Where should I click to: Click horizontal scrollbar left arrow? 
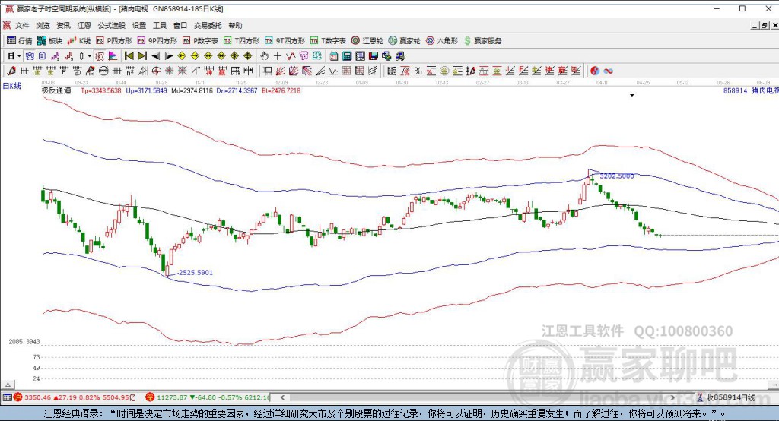(x=282, y=397)
